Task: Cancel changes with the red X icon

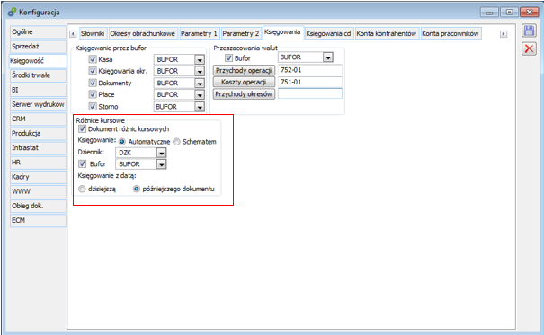Action: [529, 48]
